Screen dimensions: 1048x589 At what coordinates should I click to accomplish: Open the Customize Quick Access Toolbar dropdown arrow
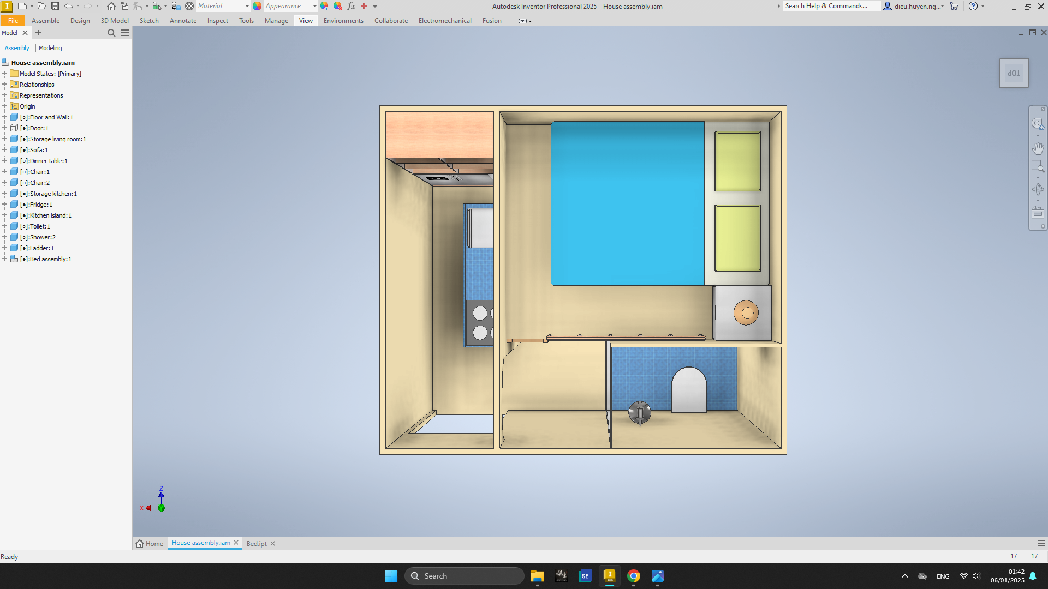click(x=375, y=6)
